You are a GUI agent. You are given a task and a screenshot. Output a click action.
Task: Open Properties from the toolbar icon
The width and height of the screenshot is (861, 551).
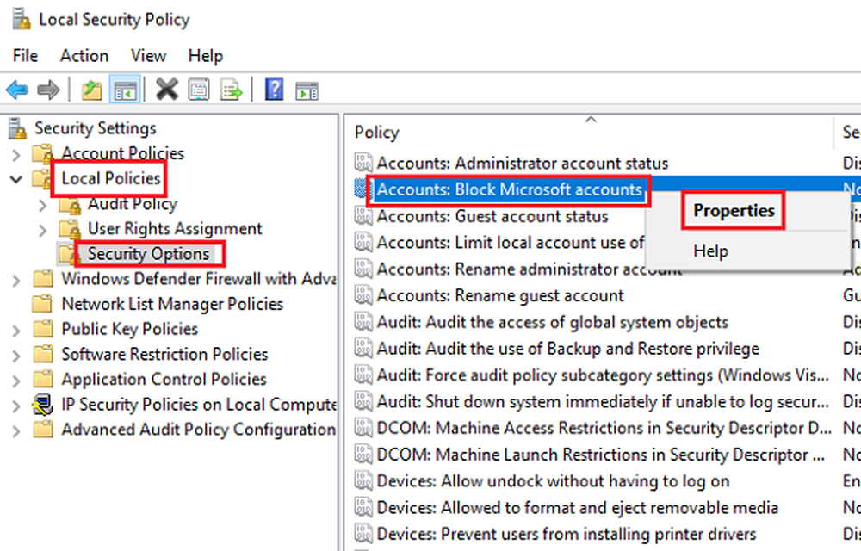[198, 90]
